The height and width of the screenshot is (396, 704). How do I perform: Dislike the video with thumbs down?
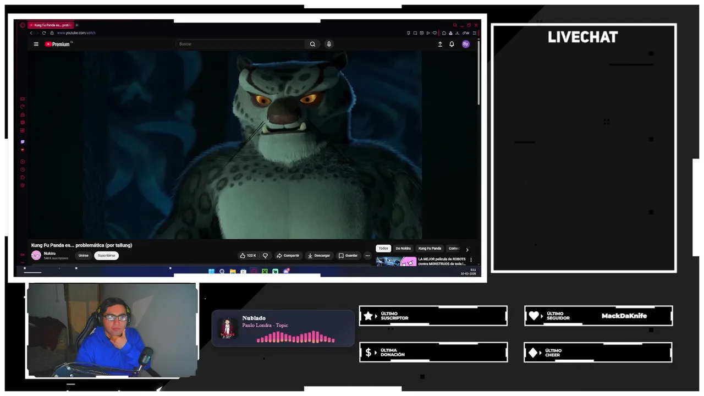point(265,255)
